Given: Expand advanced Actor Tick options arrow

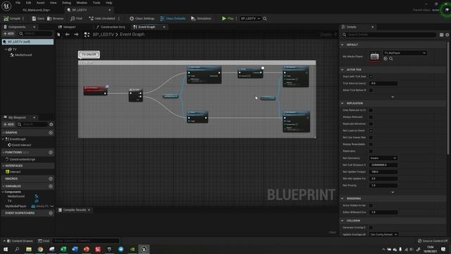Looking at the screenshot, I should pos(393,97).
